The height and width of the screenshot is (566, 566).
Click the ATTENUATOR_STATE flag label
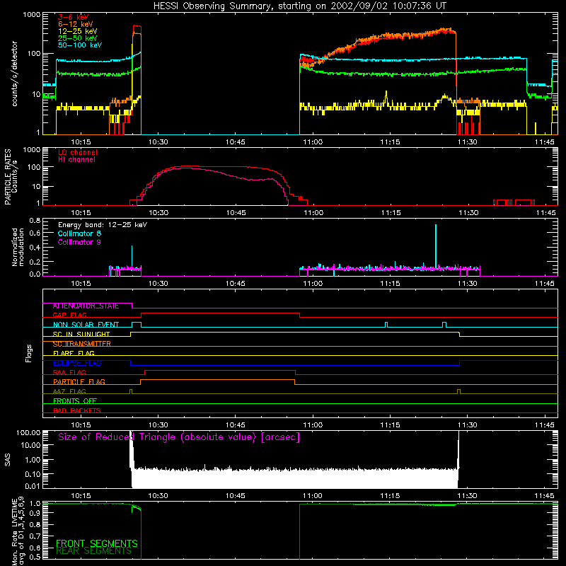[x=86, y=306]
